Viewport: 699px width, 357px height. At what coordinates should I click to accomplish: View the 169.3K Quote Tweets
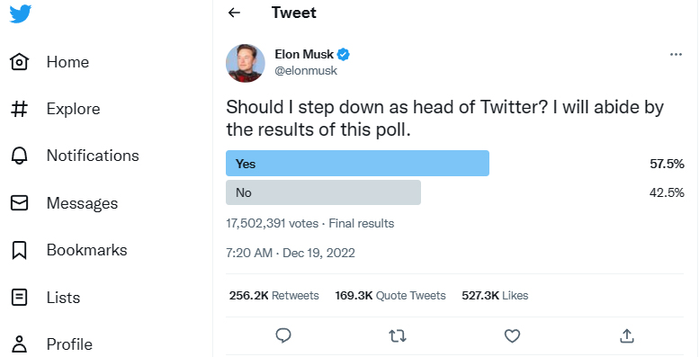click(390, 296)
